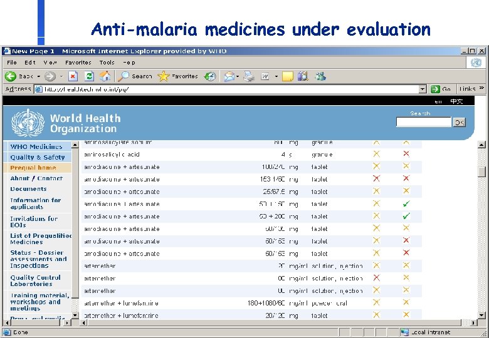Expand the Links toolbar chevron
The width and height of the screenshot is (489, 338).
pyautogui.click(x=481, y=88)
